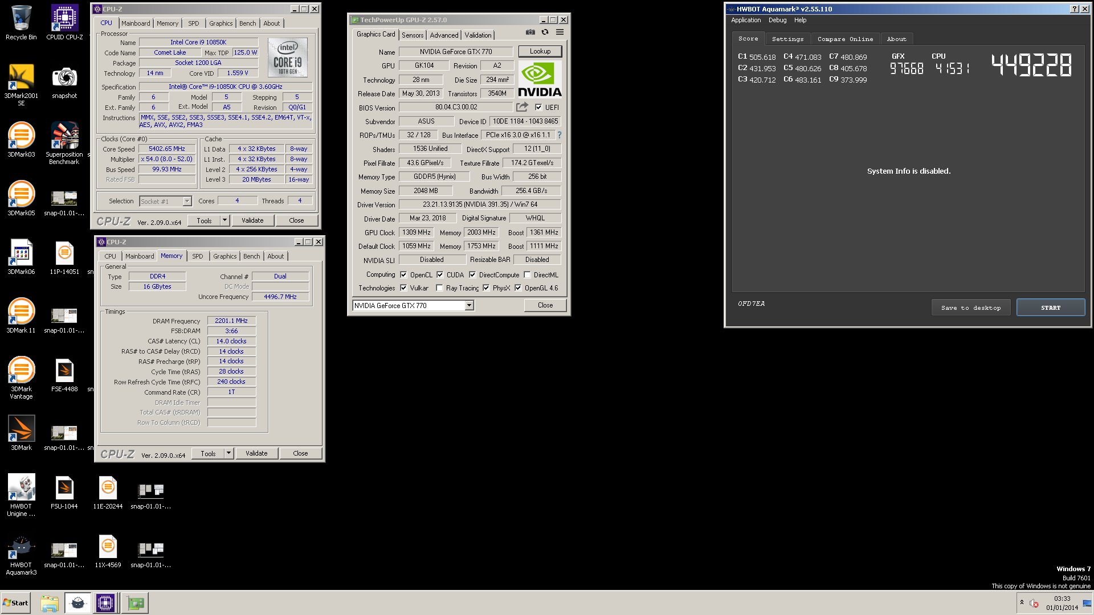
Task: Select the 11E-20244 file icon
Action: coord(108,492)
